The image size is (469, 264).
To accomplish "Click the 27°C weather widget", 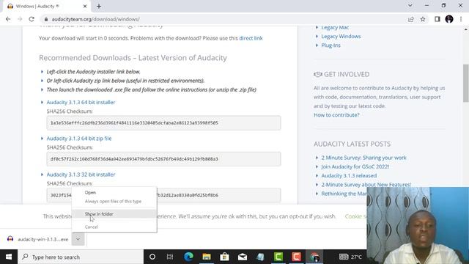I will coord(350,257).
